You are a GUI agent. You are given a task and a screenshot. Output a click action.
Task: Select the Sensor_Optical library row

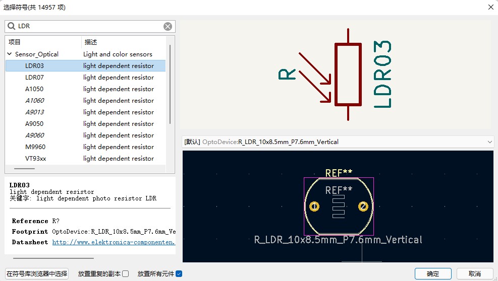pos(85,54)
